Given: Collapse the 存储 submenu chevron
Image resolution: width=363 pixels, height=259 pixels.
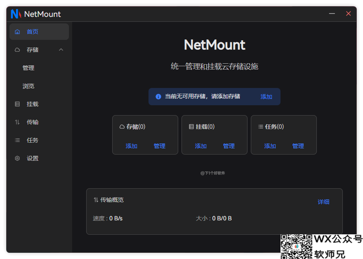Looking at the screenshot, I should (61, 50).
